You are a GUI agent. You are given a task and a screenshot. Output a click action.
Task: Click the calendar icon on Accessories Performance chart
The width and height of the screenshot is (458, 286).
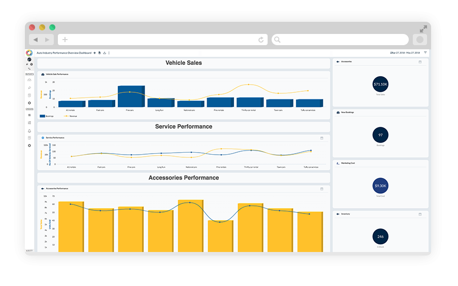(321, 189)
